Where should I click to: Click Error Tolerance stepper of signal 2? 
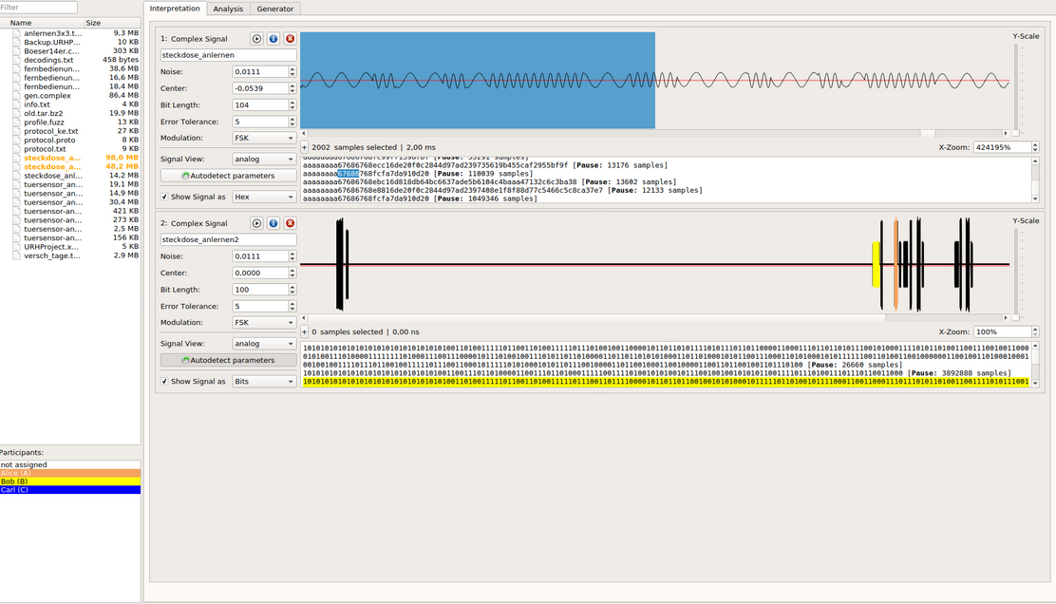292,307
